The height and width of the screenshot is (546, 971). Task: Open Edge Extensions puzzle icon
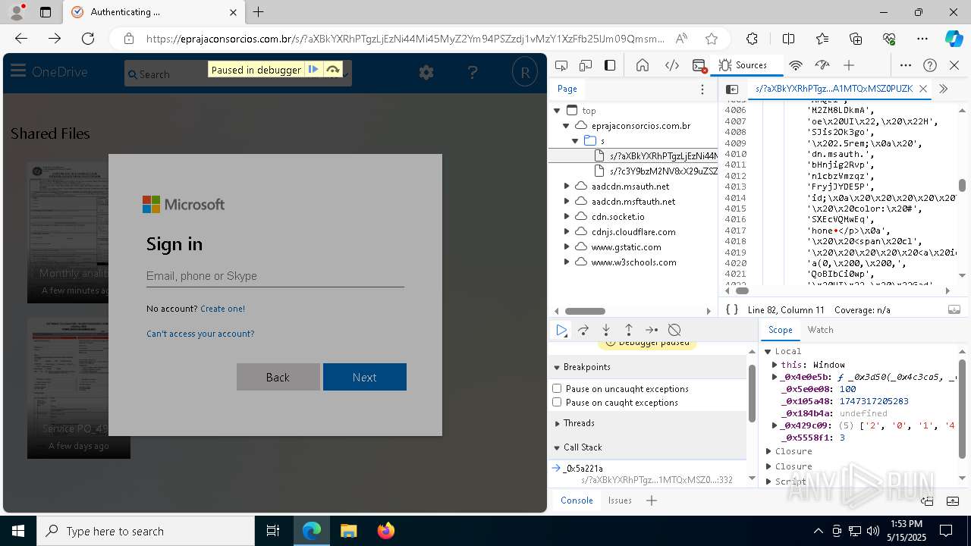752,39
